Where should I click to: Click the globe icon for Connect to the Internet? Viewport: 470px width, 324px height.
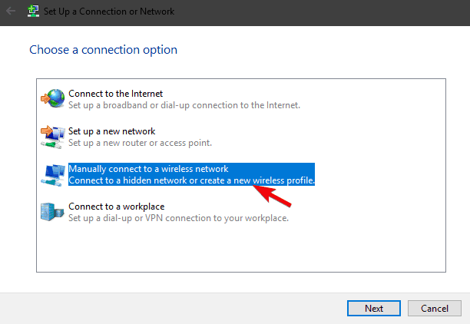point(53,98)
